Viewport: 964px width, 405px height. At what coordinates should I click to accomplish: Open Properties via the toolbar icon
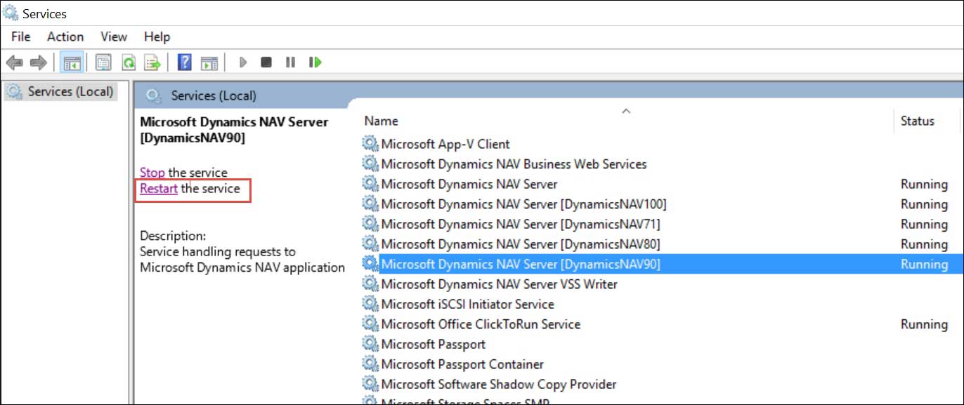pos(103,62)
